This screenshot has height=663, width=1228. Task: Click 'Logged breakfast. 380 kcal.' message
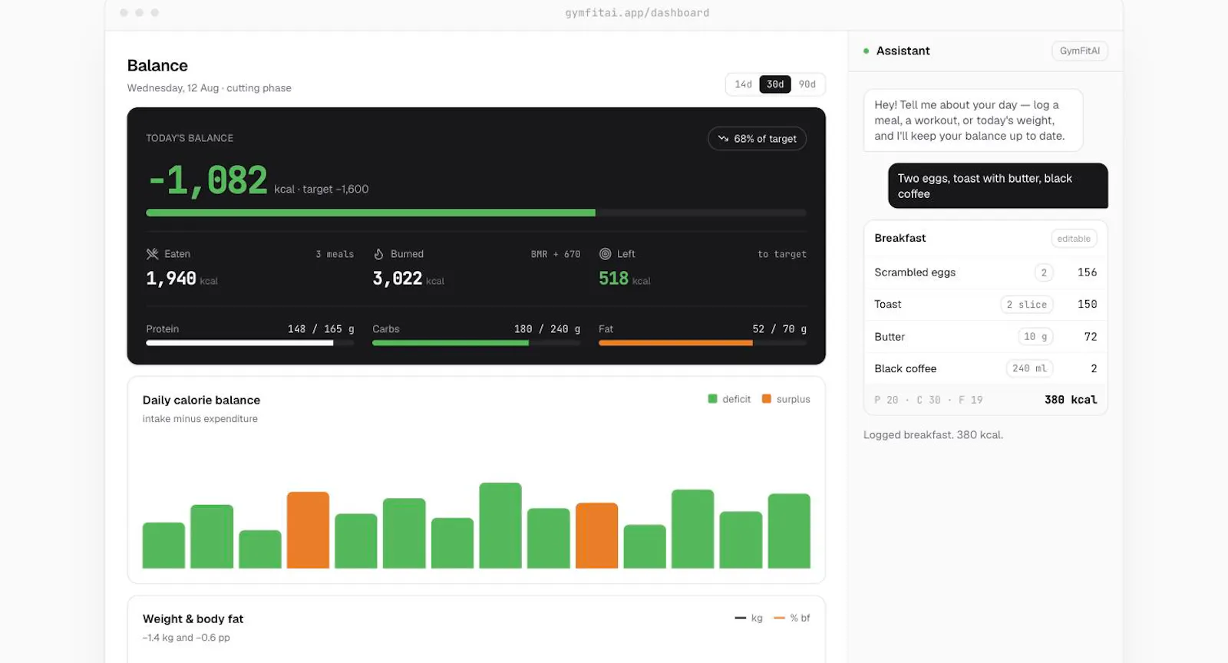(x=933, y=435)
